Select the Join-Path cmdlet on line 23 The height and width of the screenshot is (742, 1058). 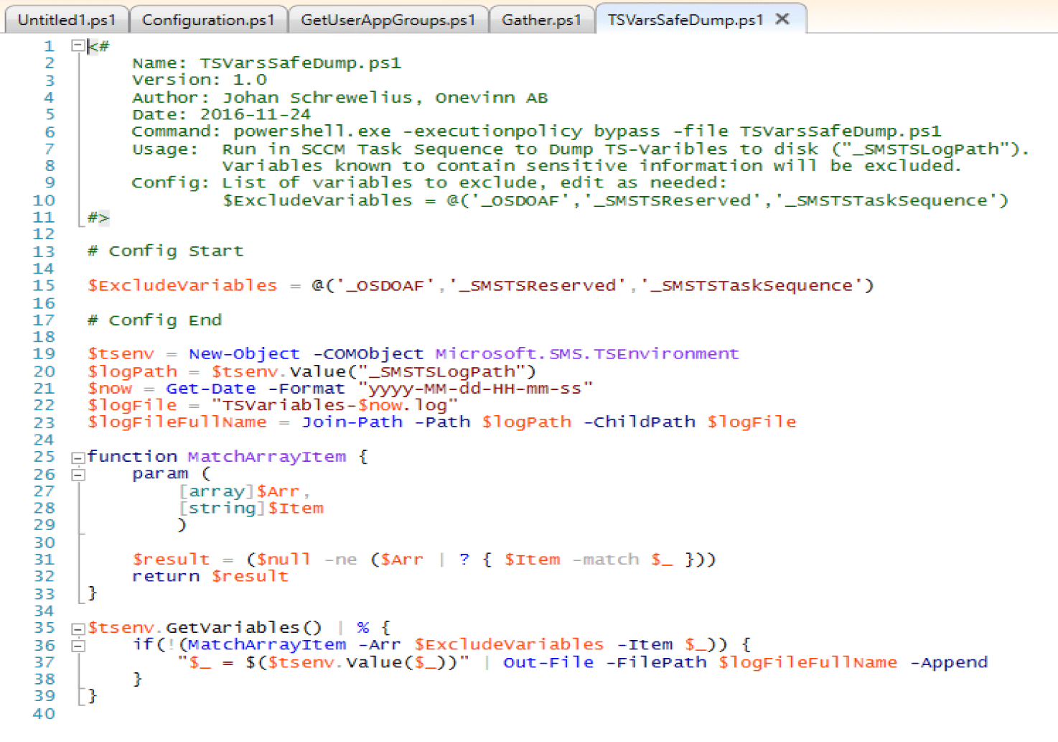(x=352, y=422)
